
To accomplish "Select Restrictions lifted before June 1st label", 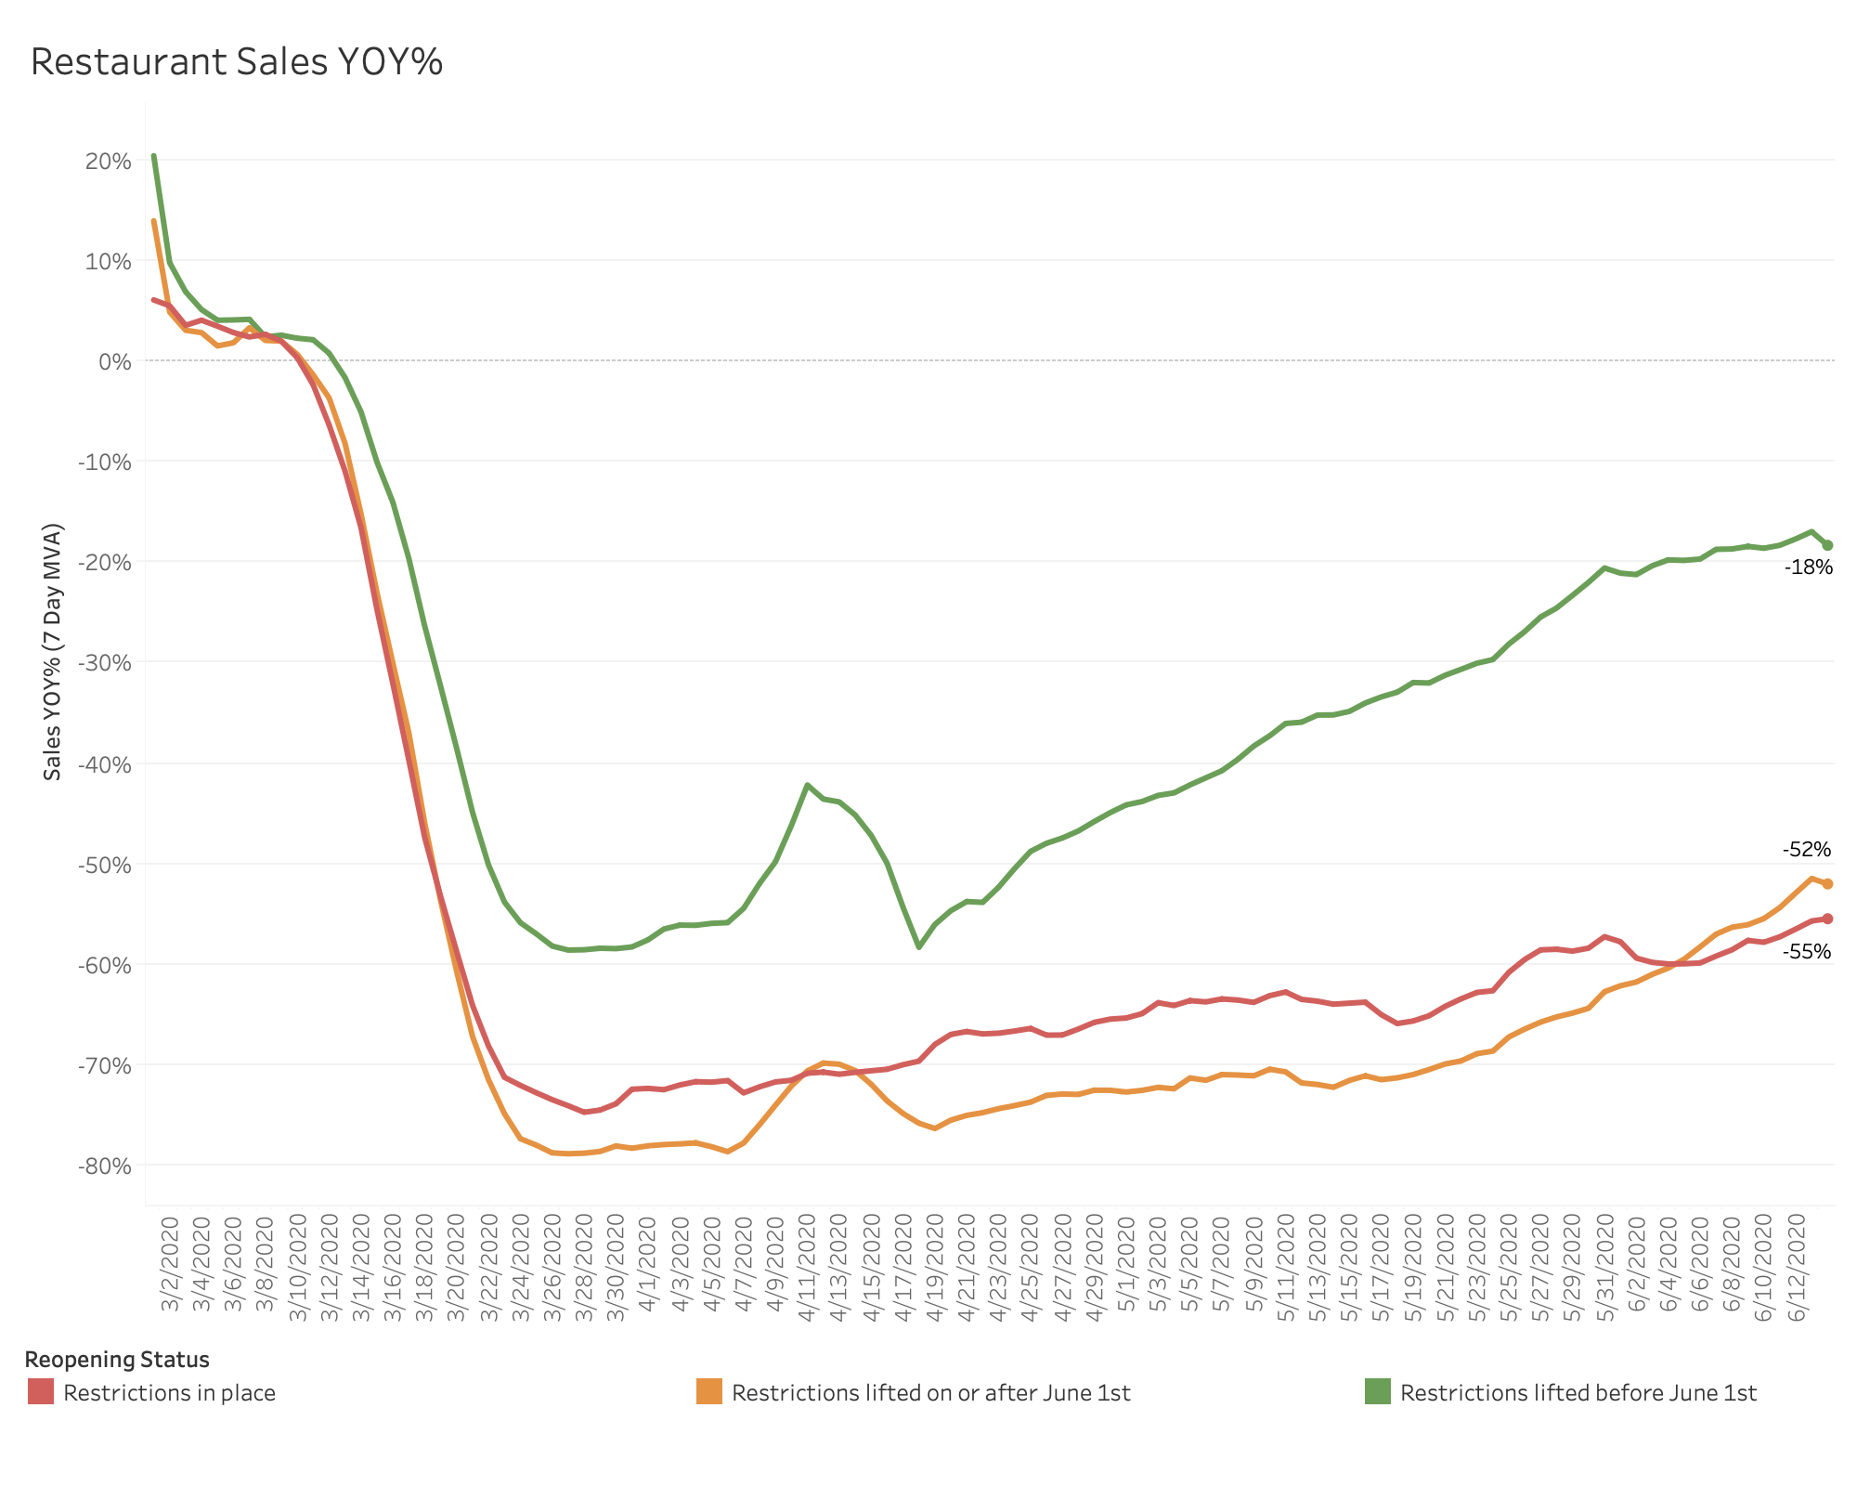I will (1578, 1393).
